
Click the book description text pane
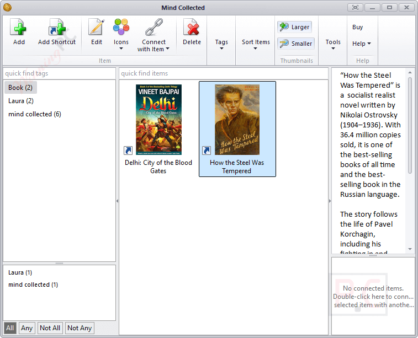[x=369, y=161]
